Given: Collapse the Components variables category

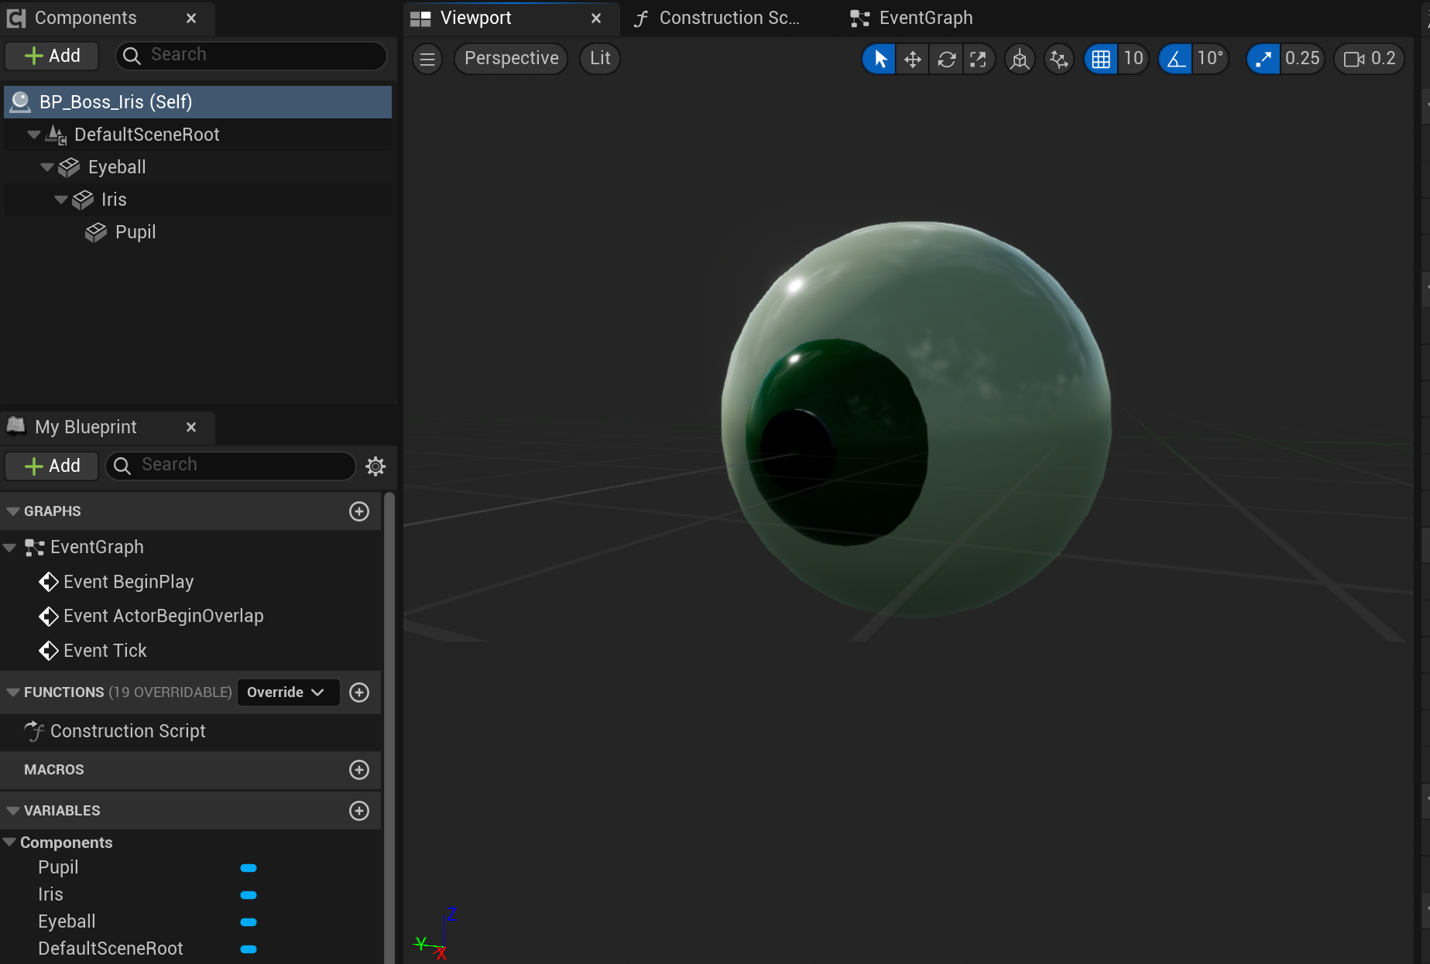Looking at the screenshot, I should coord(9,842).
